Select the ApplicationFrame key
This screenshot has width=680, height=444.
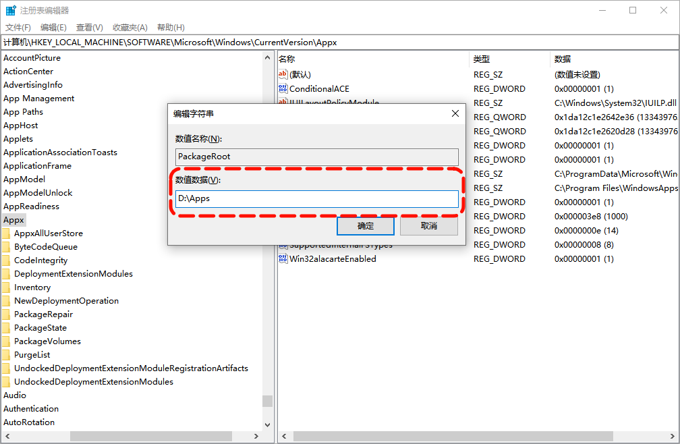[37, 165]
